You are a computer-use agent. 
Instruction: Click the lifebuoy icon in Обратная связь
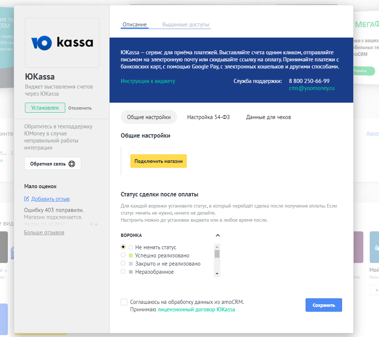72,164
